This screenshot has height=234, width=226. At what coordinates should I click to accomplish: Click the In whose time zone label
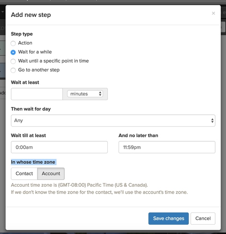[33, 162]
